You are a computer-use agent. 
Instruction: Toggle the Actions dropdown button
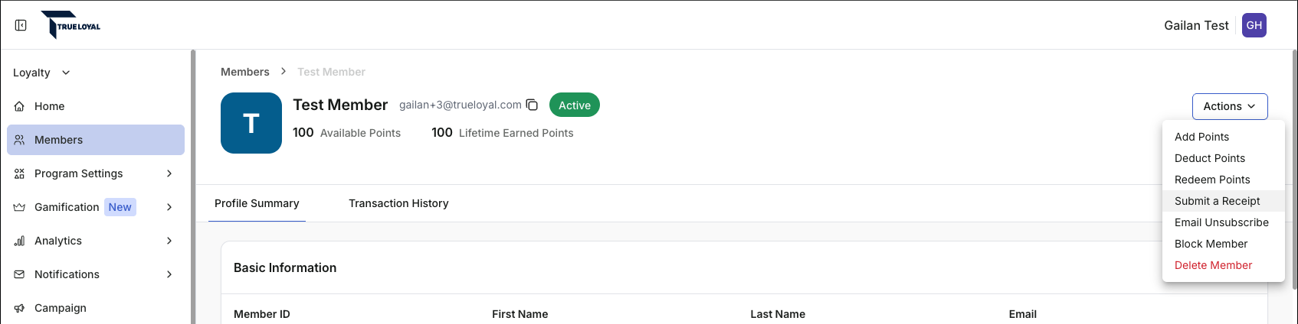pos(1230,106)
